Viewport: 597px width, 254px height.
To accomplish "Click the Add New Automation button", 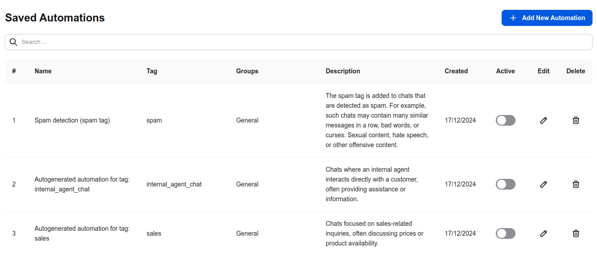I will pyautogui.click(x=547, y=18).
